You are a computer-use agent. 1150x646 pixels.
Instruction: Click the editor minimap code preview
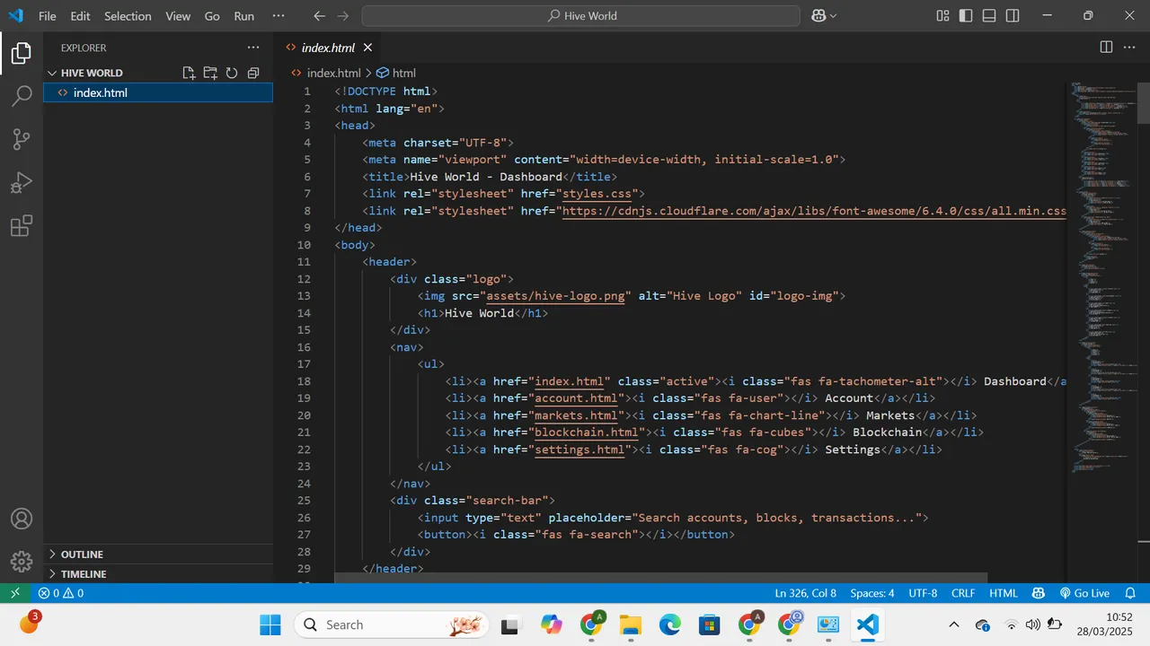pos(1101,278)
